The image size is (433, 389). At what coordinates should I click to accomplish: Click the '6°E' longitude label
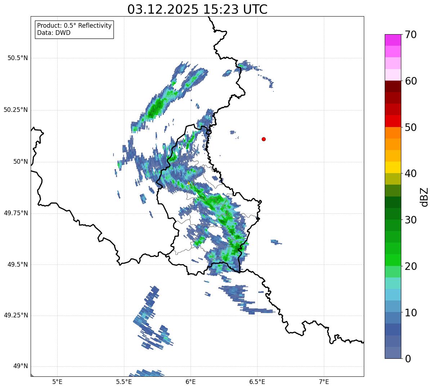pos(191,382)
